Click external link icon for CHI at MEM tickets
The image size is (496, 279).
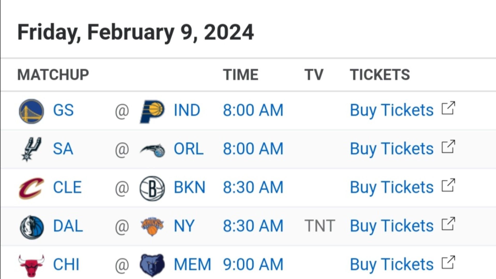[448, 262]
